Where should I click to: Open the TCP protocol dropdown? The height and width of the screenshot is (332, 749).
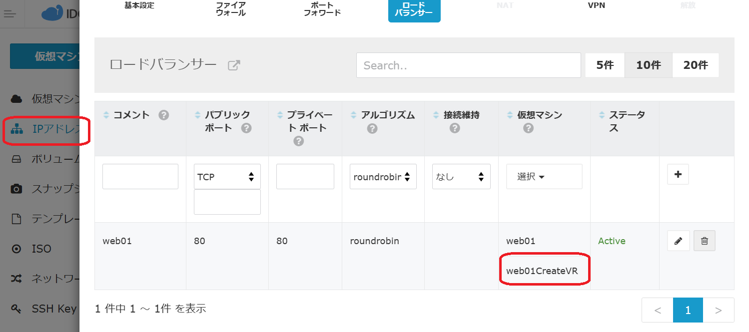227,177
